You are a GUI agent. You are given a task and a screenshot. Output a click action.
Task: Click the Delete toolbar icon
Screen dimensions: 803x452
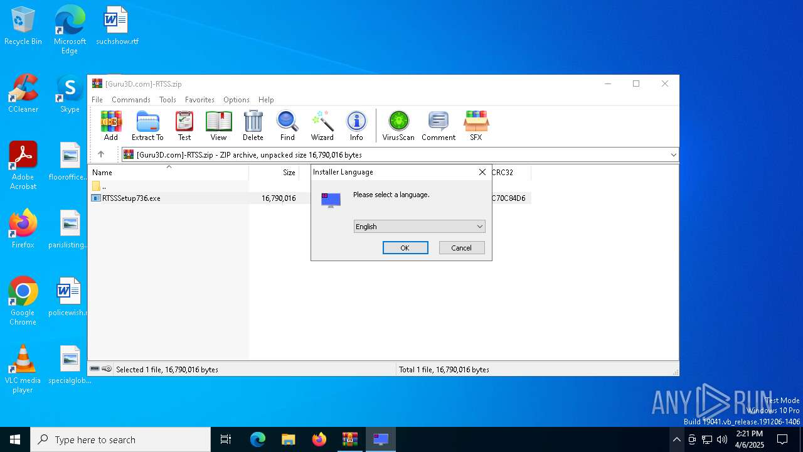[x=253, y=126]
